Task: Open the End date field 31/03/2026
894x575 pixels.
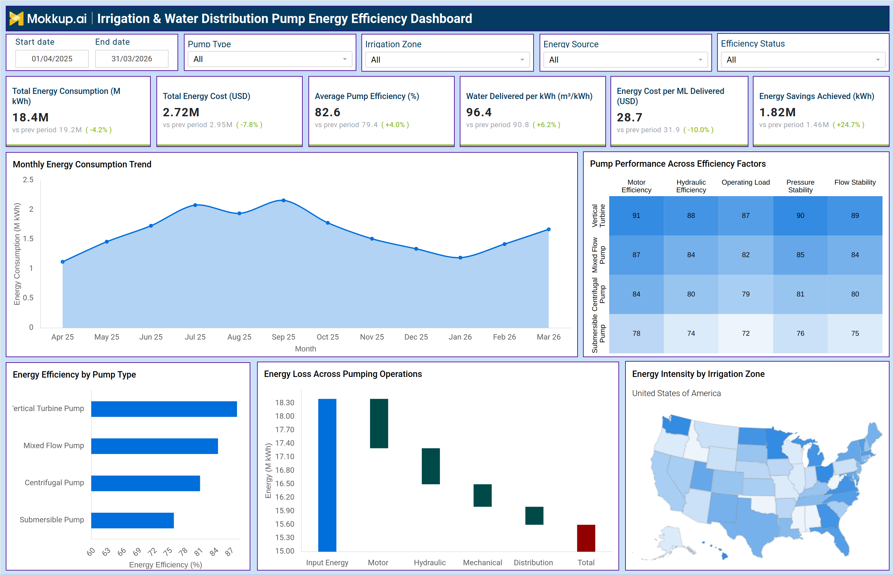Action: (x=132, y=59)
